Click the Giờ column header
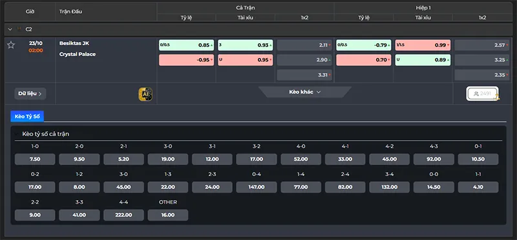 coord(30,12)
